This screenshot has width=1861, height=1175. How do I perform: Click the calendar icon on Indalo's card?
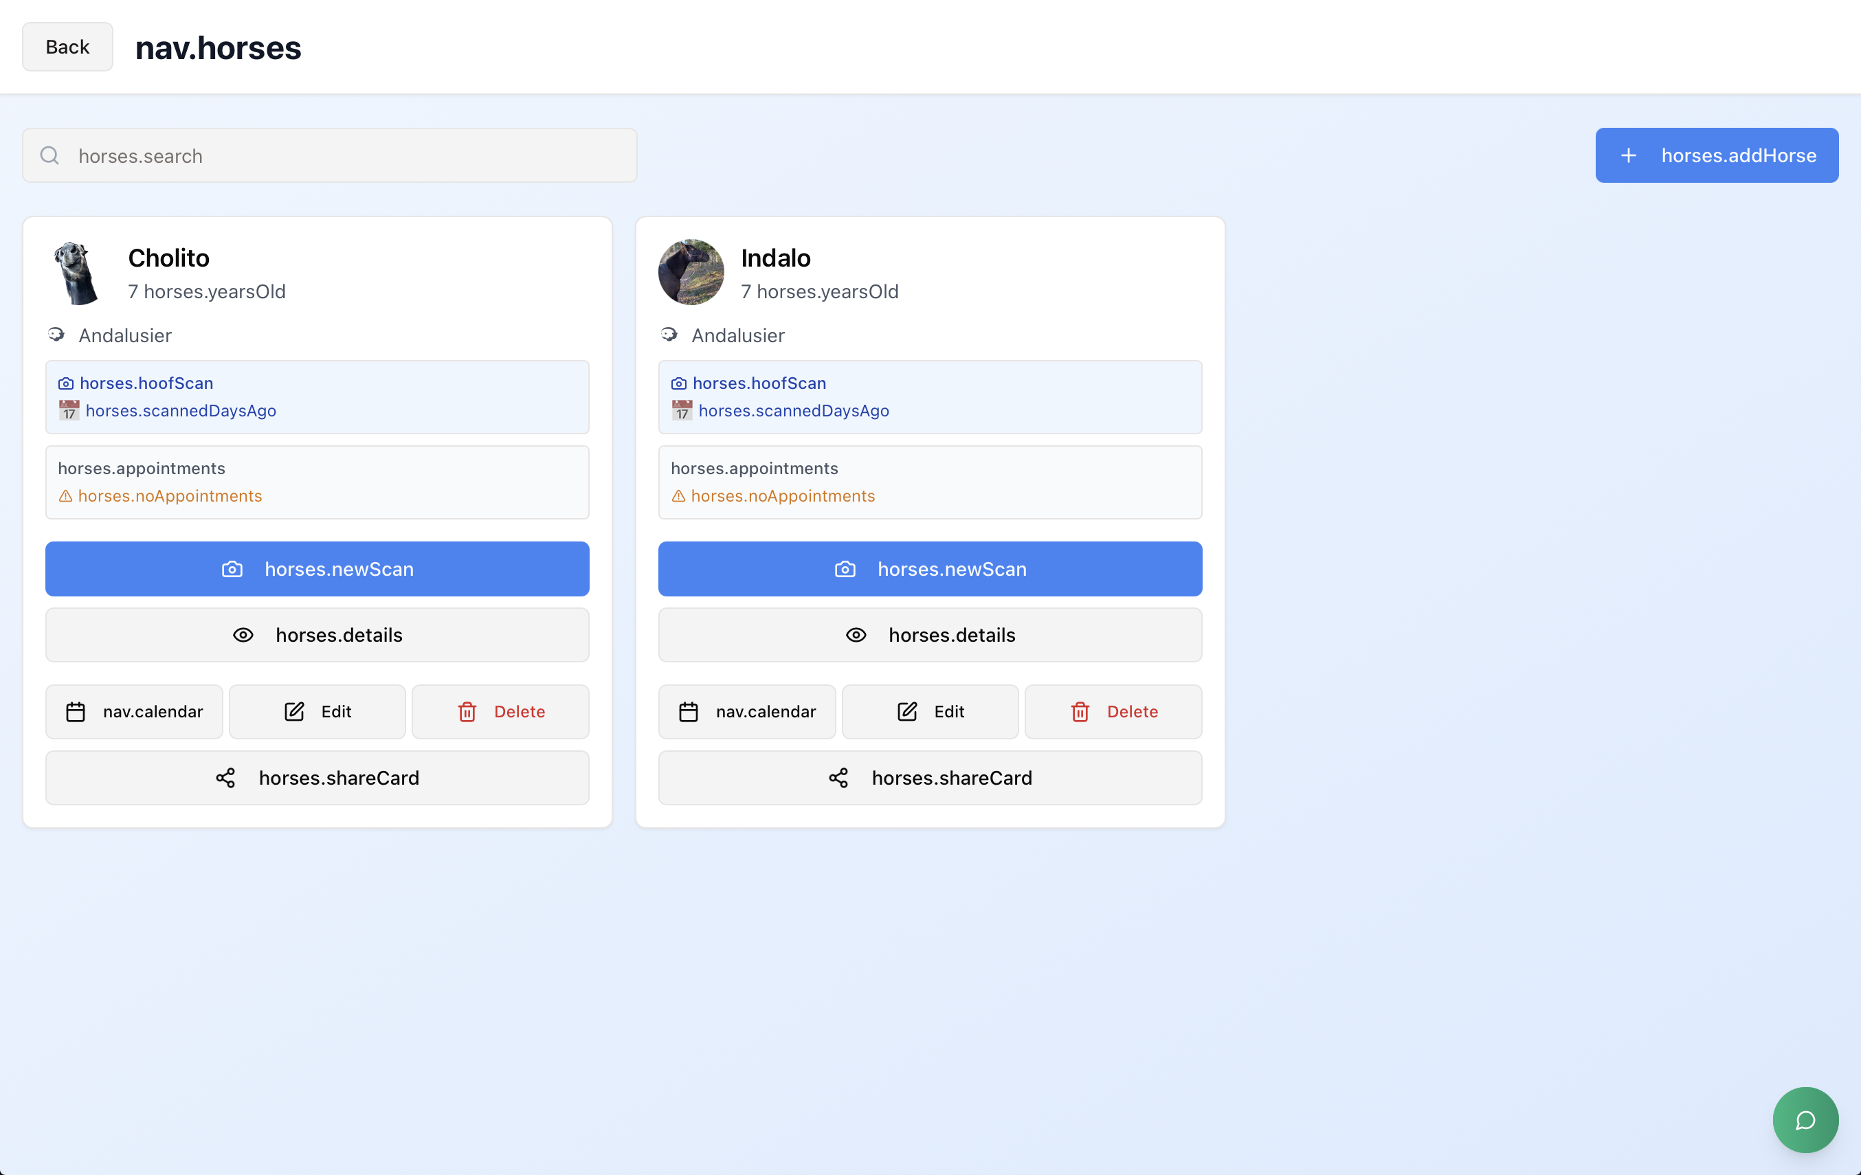pos(688,711)
